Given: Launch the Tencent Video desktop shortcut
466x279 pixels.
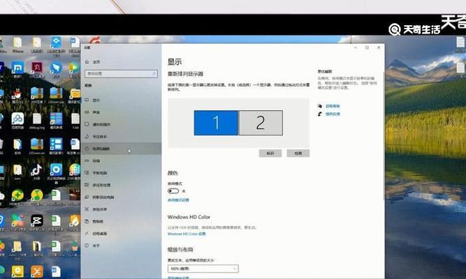Looking at the screenshot, I should pos(73,68).
